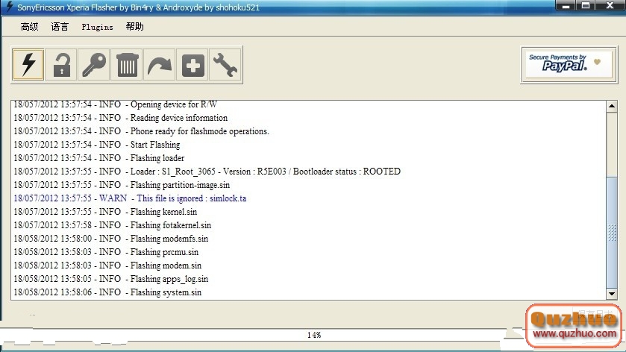The width and height of the screenshot is (626, 352).
Task: Click 'Phone ready for flashmode operations' line
Action: 141,131
